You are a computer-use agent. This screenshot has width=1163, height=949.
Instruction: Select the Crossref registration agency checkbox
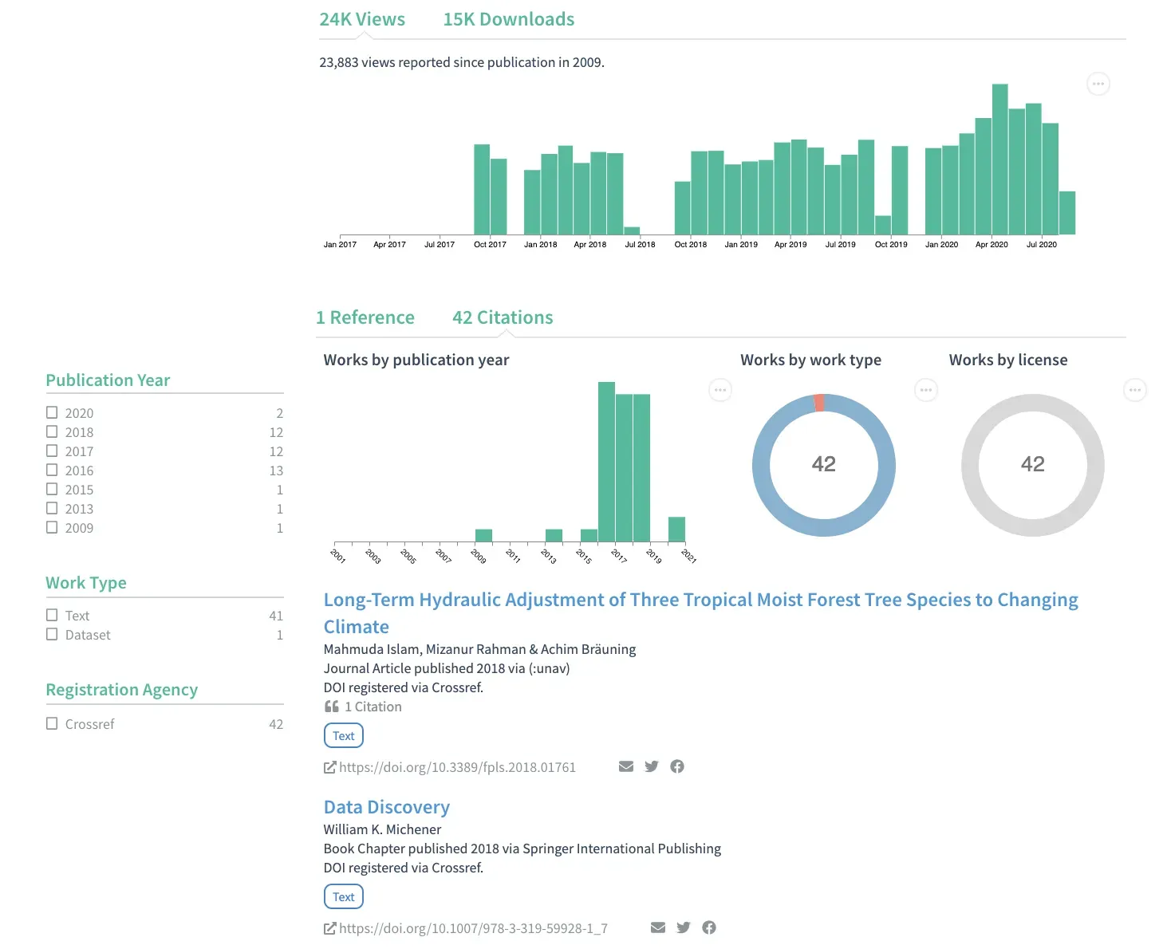tap(52, 723)
